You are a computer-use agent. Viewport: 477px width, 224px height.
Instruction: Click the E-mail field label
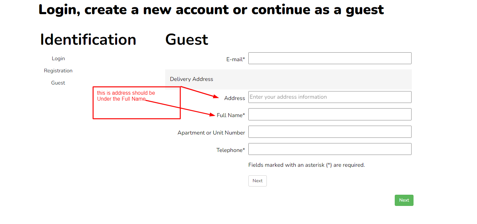235,60
